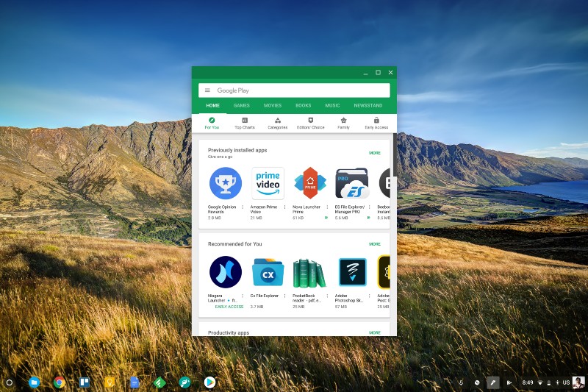Select the HOME tab
588x392 pixels.
(212, 105)
